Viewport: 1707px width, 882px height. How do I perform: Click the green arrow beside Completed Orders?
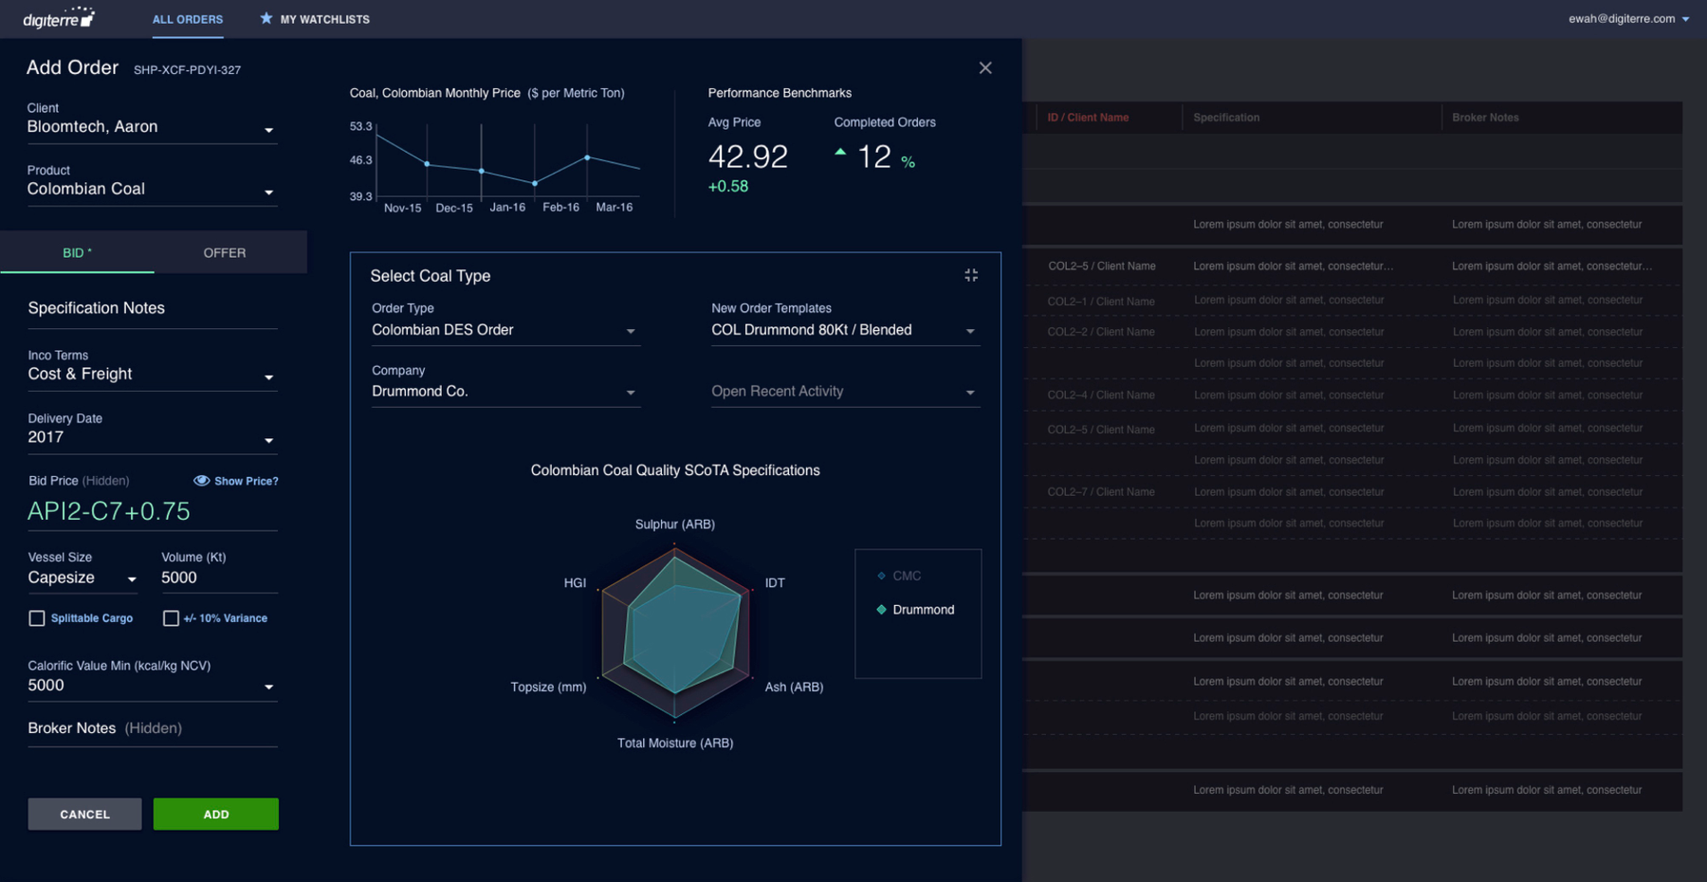[x=840, y=152]
